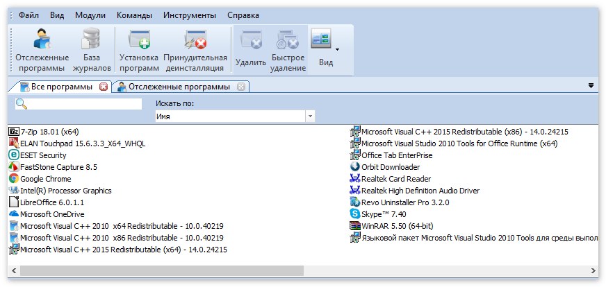Image resolution: width=606 pixels, height=287 pixels.
Task: Click the text "Orbit Downloader"
Action: click(391, 167)
